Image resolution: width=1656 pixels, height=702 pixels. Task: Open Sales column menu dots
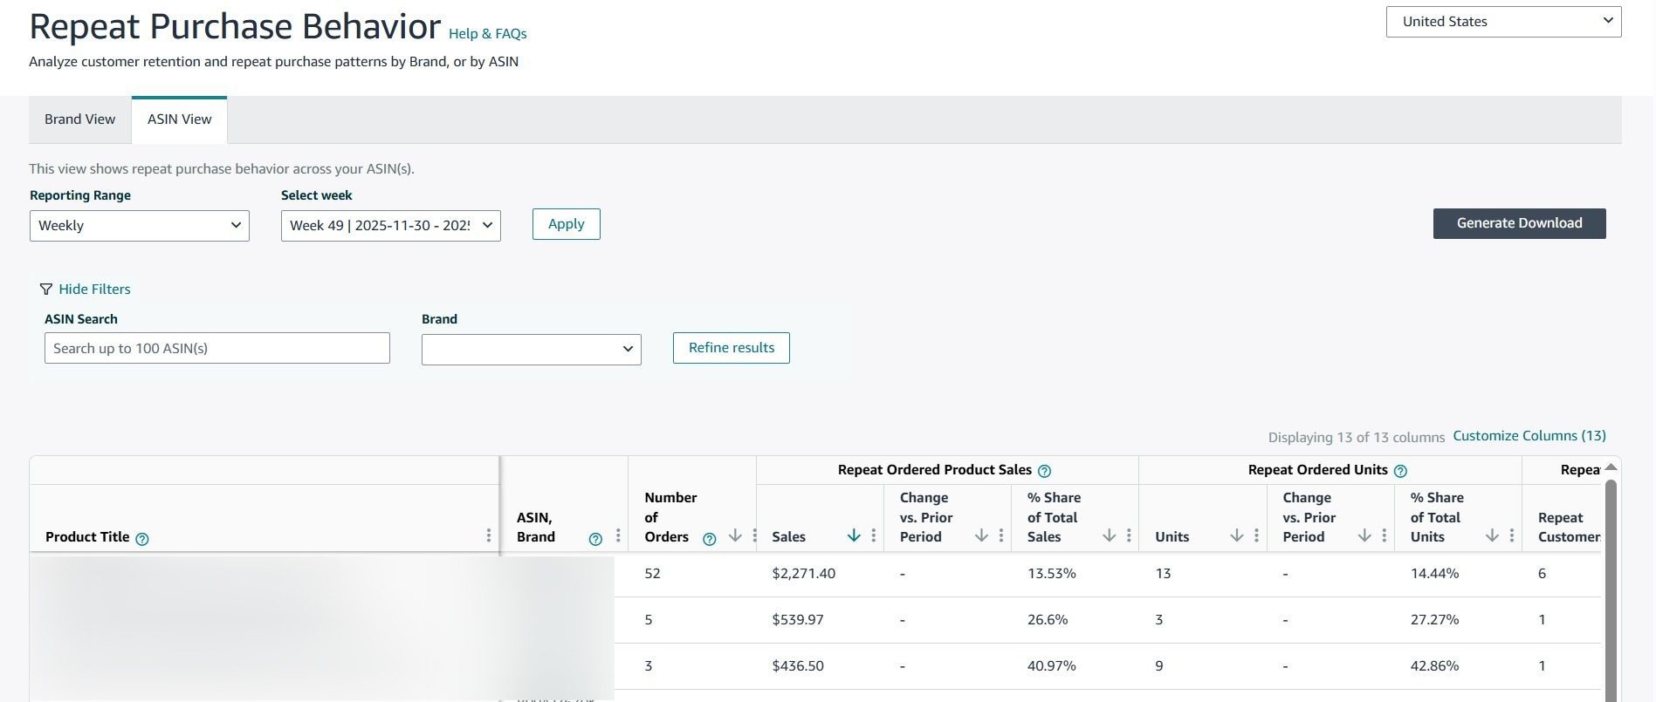point(873,535)
